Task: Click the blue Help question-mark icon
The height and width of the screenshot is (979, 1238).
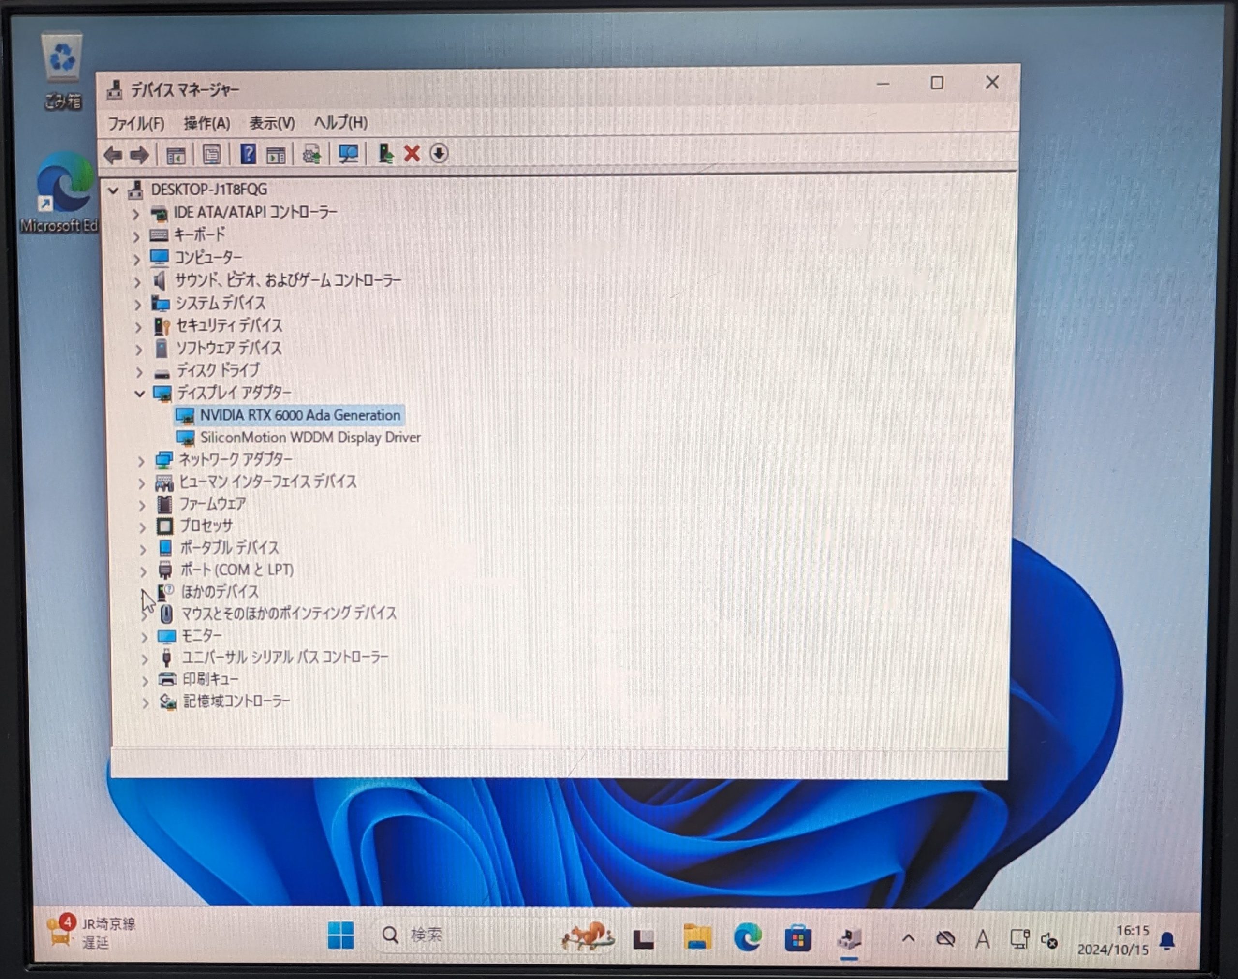Action: (248, 154)
